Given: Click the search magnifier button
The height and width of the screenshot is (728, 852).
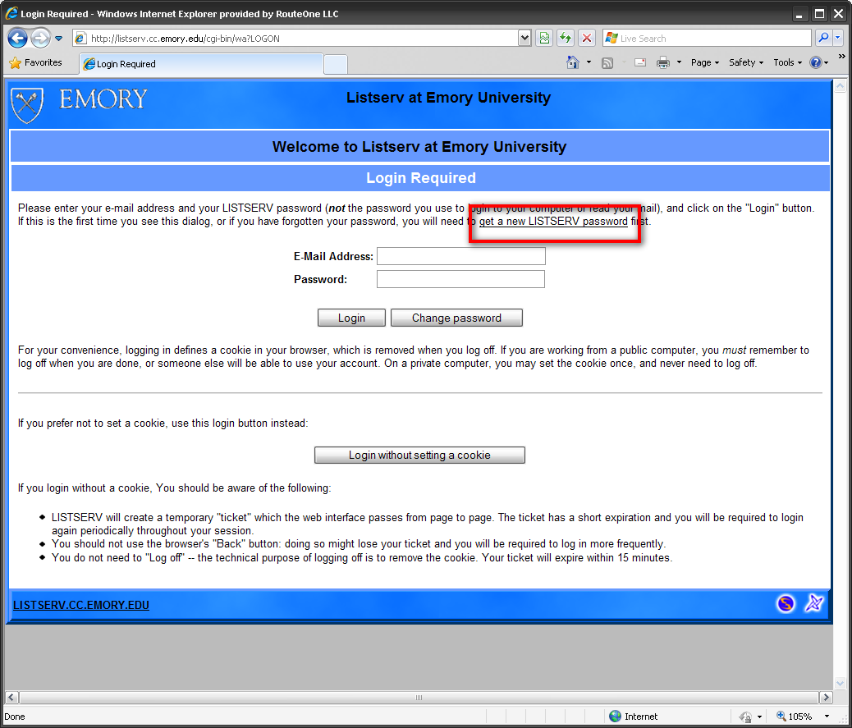Looking at the screenshot, I should pos(824,38).
